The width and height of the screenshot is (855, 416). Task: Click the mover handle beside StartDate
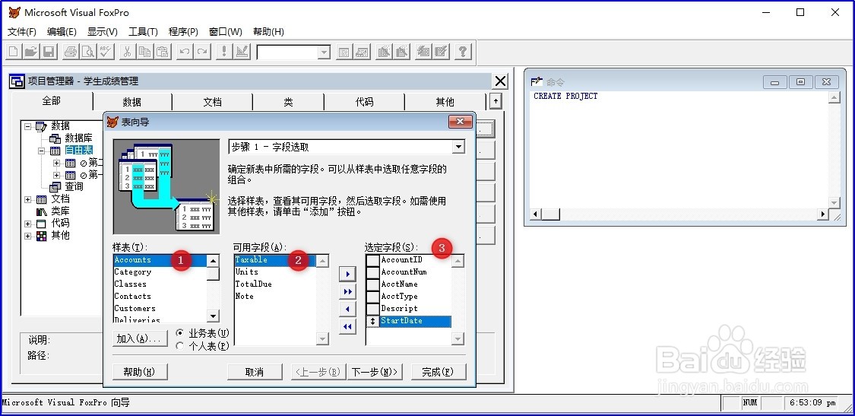(x=372, y=321)
